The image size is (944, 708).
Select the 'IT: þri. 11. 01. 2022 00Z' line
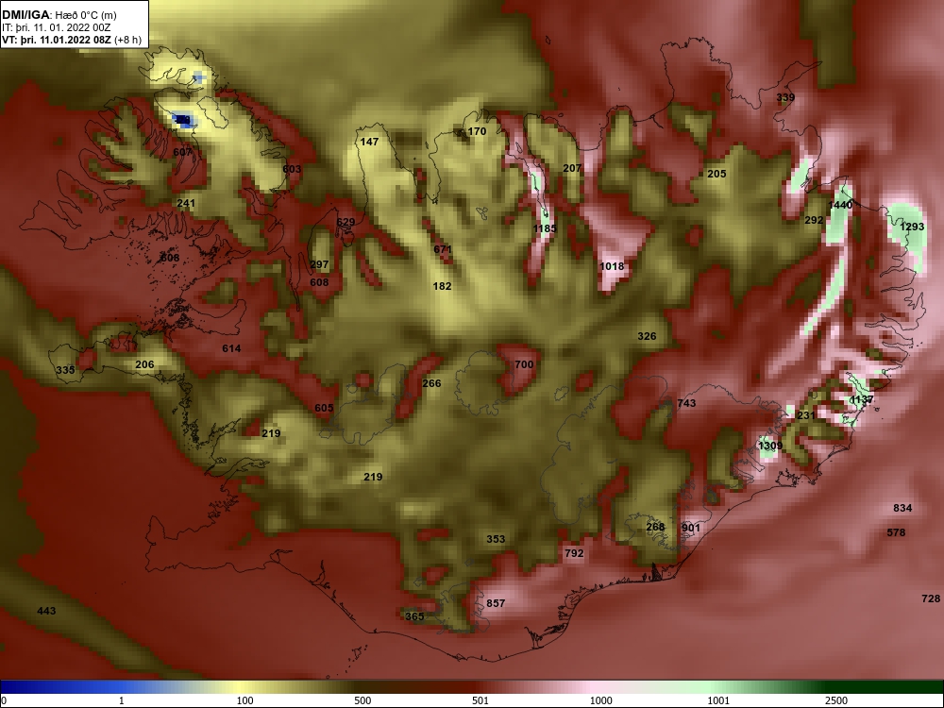click(x=56, y=27)
